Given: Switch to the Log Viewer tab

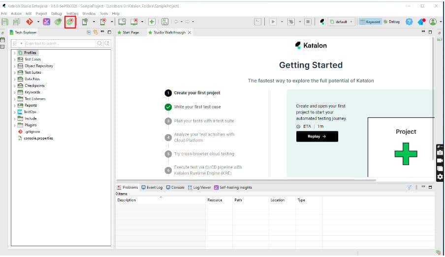Looking at the screenshot, I should (x=199, y=187).
